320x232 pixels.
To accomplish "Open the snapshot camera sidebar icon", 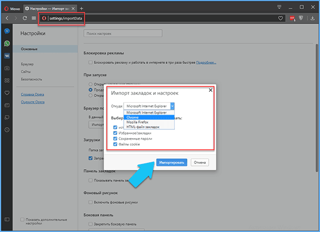I will [7, 68].
